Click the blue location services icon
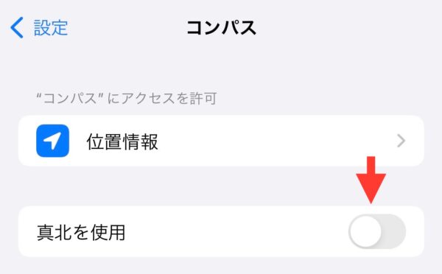The width and height of the screenshot is (442, 274). [x=53, y=141]
